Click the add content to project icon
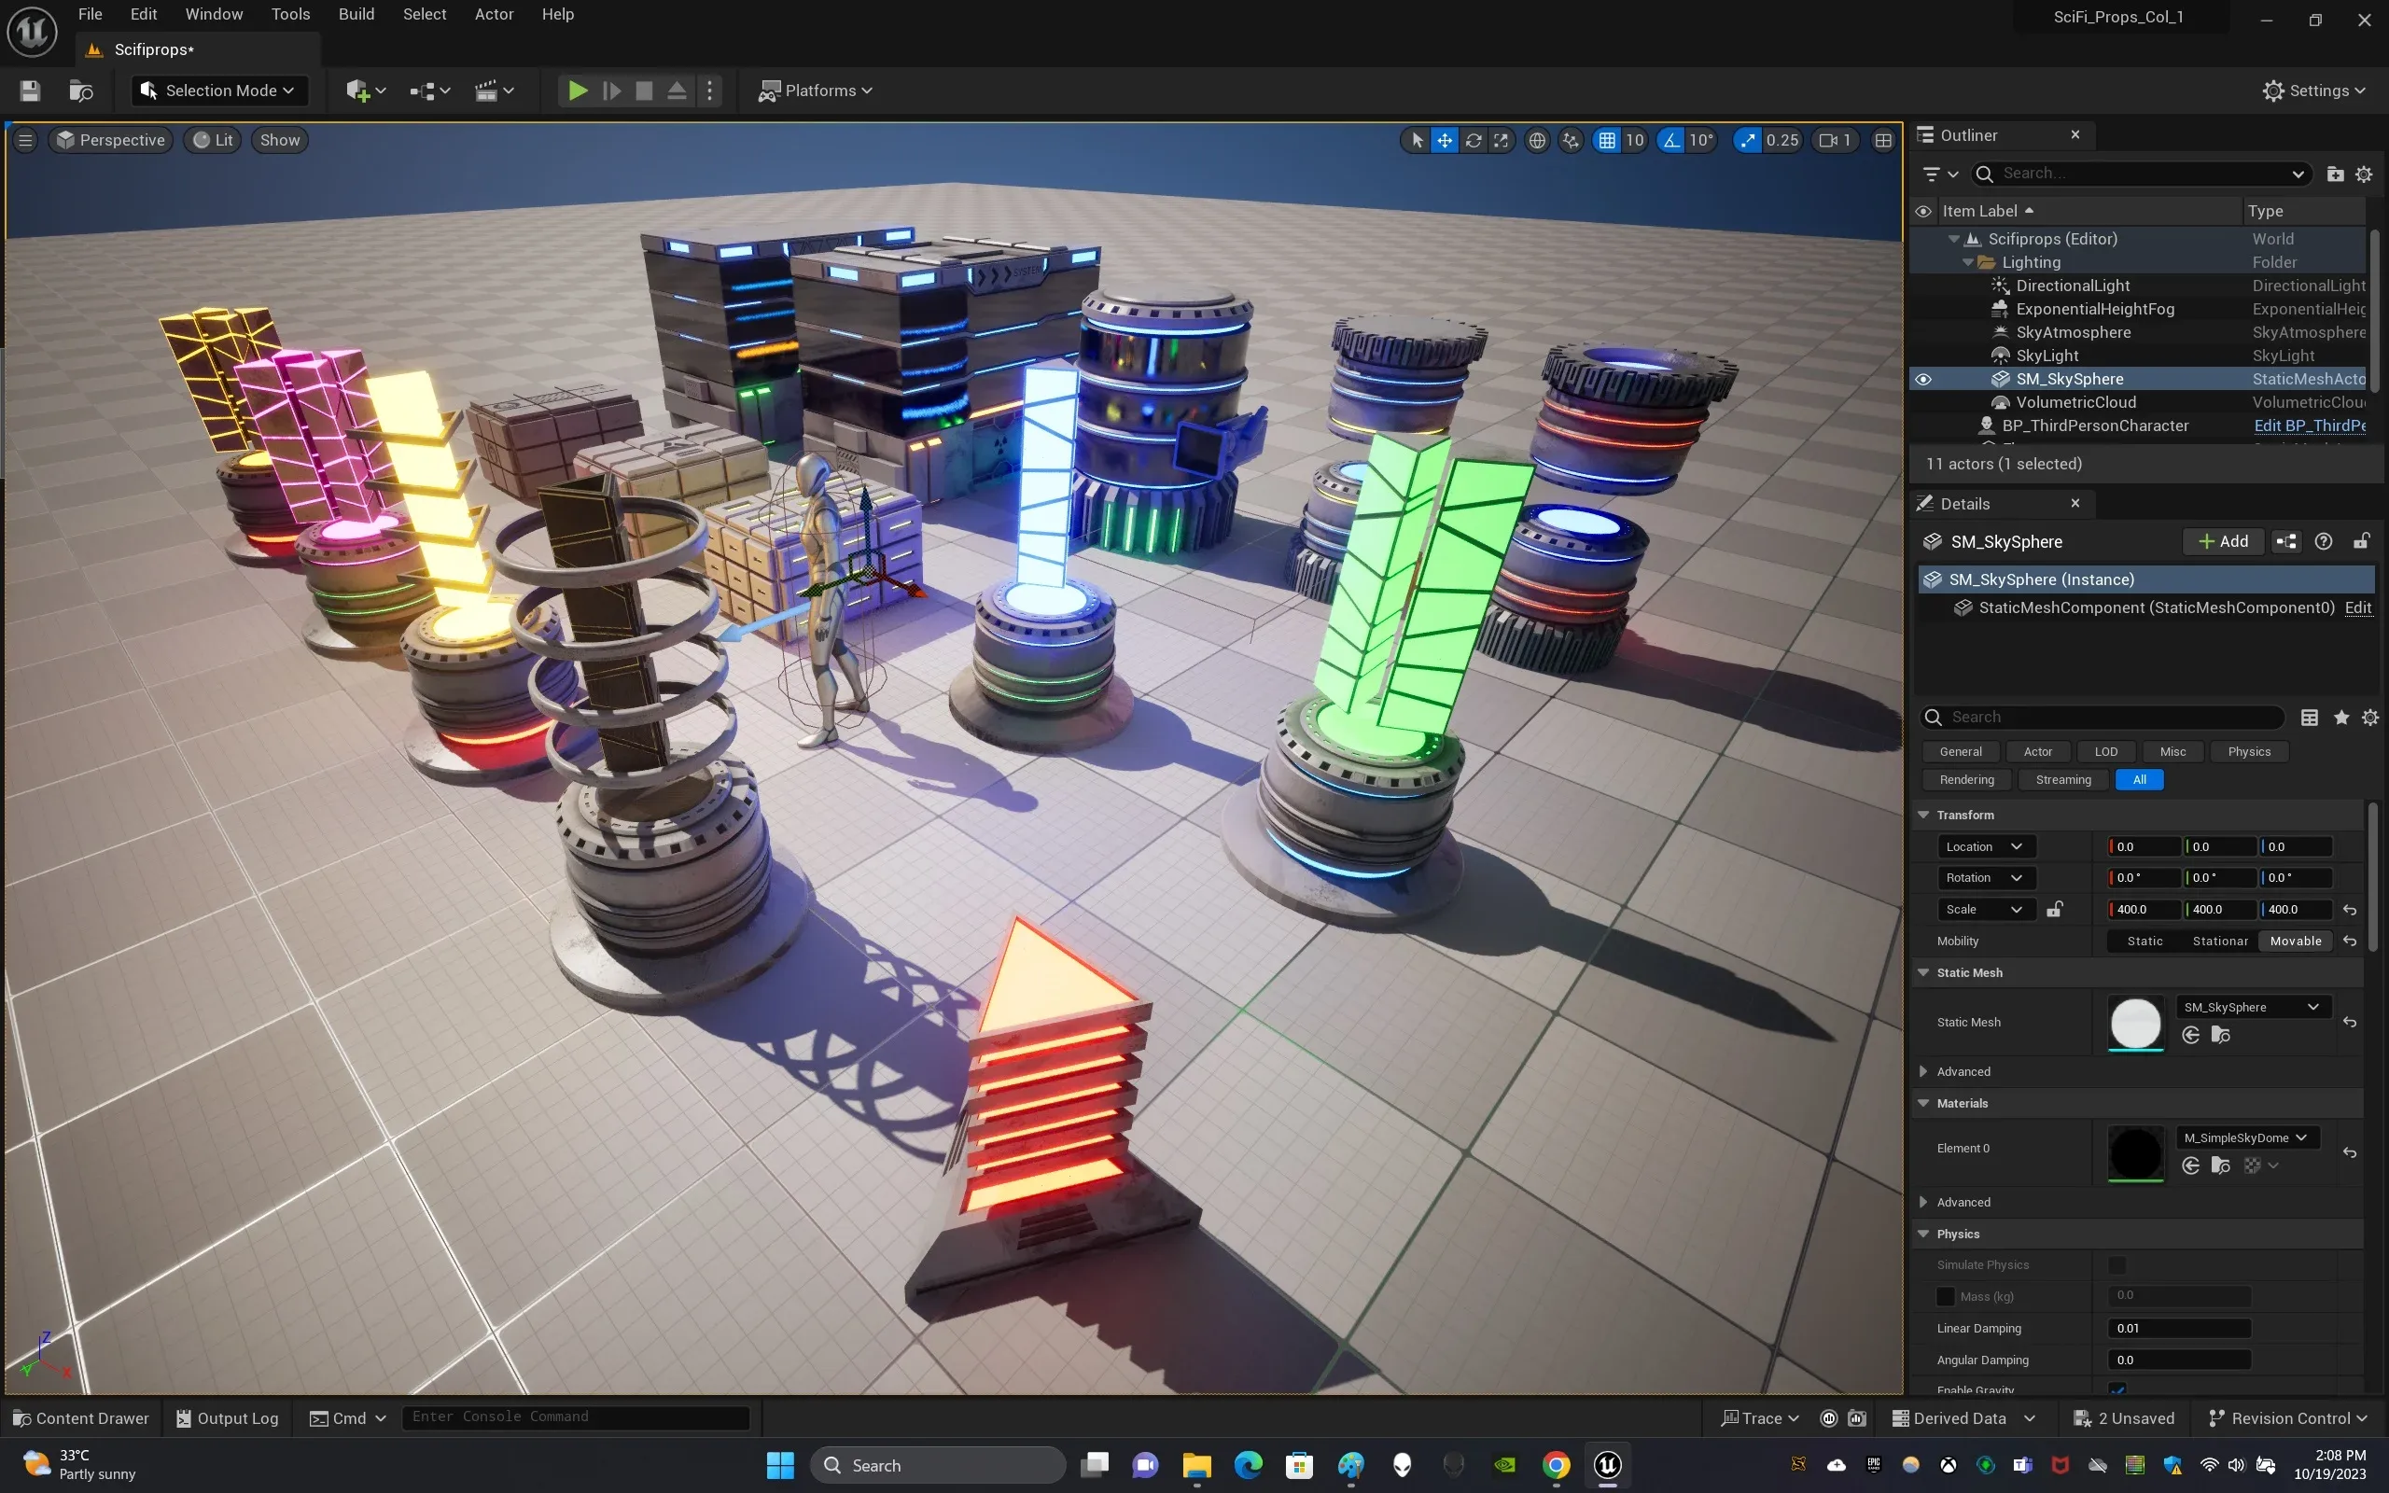The height and width of the screenshot is (1493, 2389). [357, 91]
